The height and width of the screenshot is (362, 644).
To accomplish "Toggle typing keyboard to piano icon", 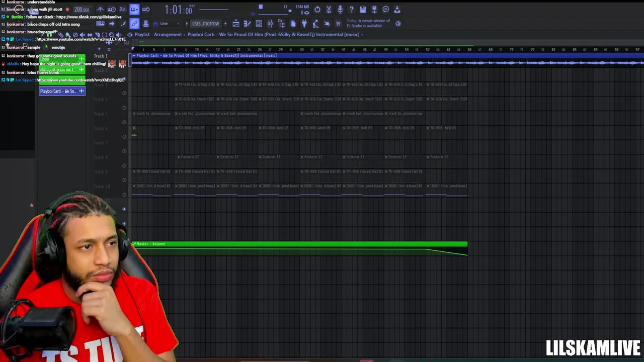I will (x=100, y=24).
